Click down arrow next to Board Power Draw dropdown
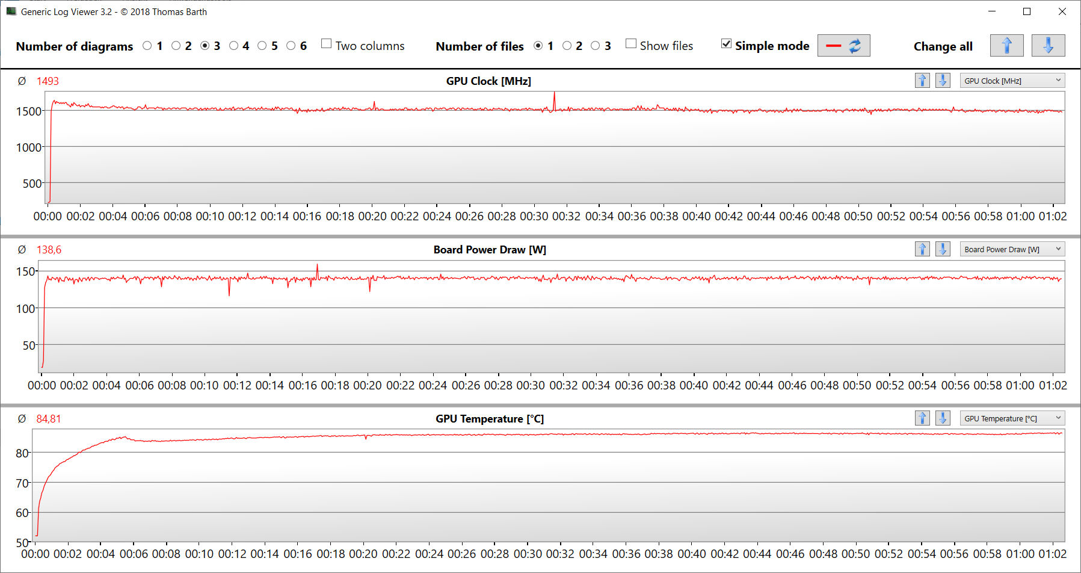 point(943,249)
